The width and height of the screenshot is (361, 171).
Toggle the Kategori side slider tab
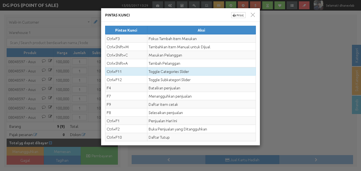356,55
